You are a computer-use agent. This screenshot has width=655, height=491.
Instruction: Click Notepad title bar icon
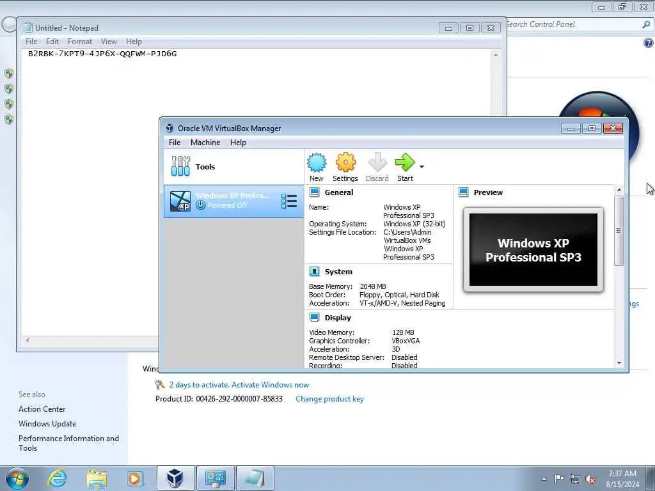click(28, 27)
